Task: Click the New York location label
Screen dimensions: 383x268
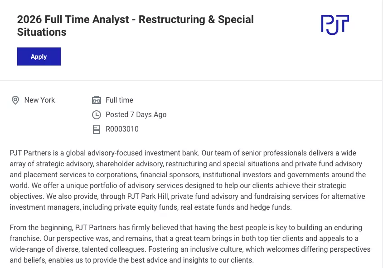Action: pyautogui.click(x=39, y=100)
